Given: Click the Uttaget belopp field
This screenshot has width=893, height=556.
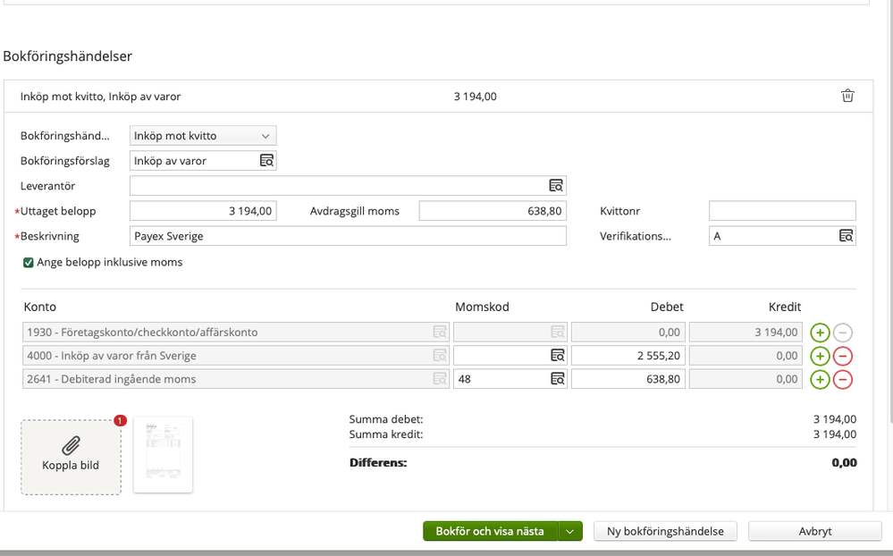Looking at the screenshot, I should point(203,211).
